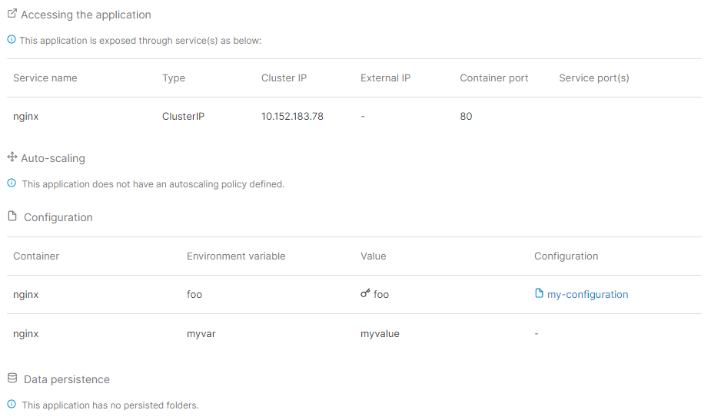The image size is (711, 420).
Task: Select the nginx service name cell
Action: (x=26, y=117)
